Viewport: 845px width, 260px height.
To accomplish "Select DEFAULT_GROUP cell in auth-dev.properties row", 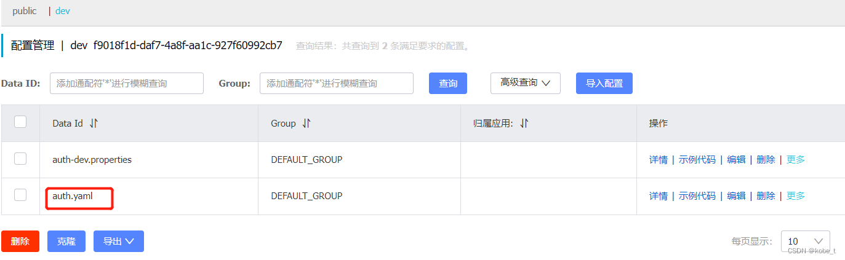I will click(306, 160).
